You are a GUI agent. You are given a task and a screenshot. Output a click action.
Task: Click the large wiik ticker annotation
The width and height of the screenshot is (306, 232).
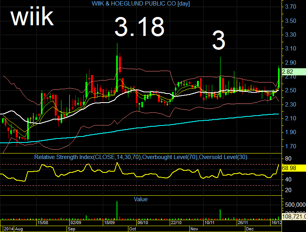32,17
